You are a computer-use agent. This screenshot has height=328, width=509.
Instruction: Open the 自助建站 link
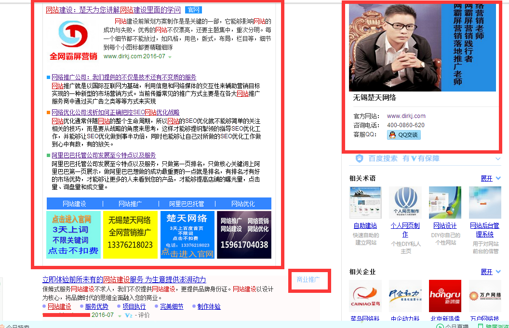[x=365, y=225]
